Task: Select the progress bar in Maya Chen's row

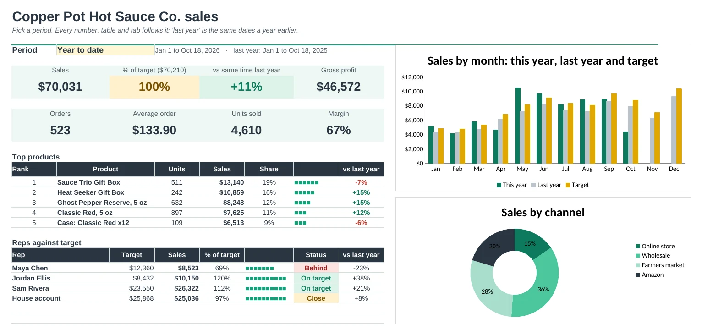Action: pos(259,268)
